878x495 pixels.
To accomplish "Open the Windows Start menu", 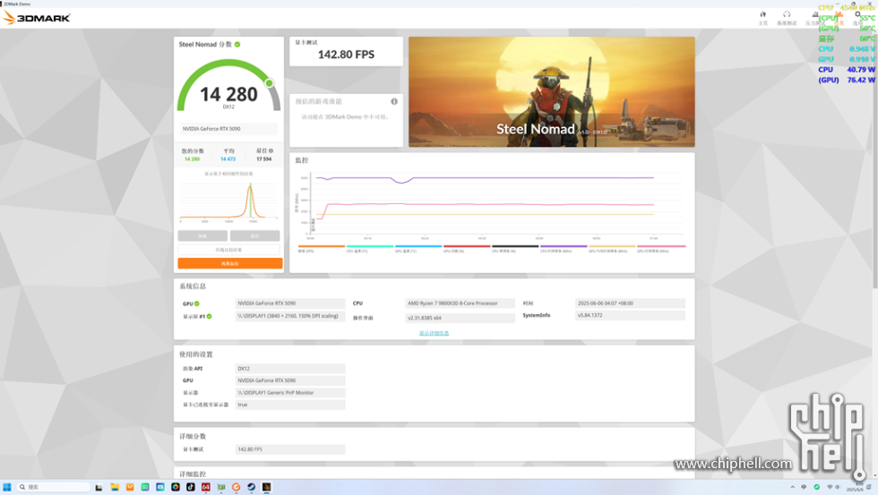I will 7,487.
